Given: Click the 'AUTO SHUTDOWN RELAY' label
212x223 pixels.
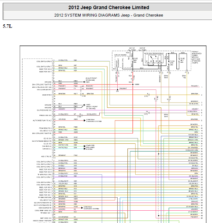Looking at the screenshot, I should click(x=154, y=53).
